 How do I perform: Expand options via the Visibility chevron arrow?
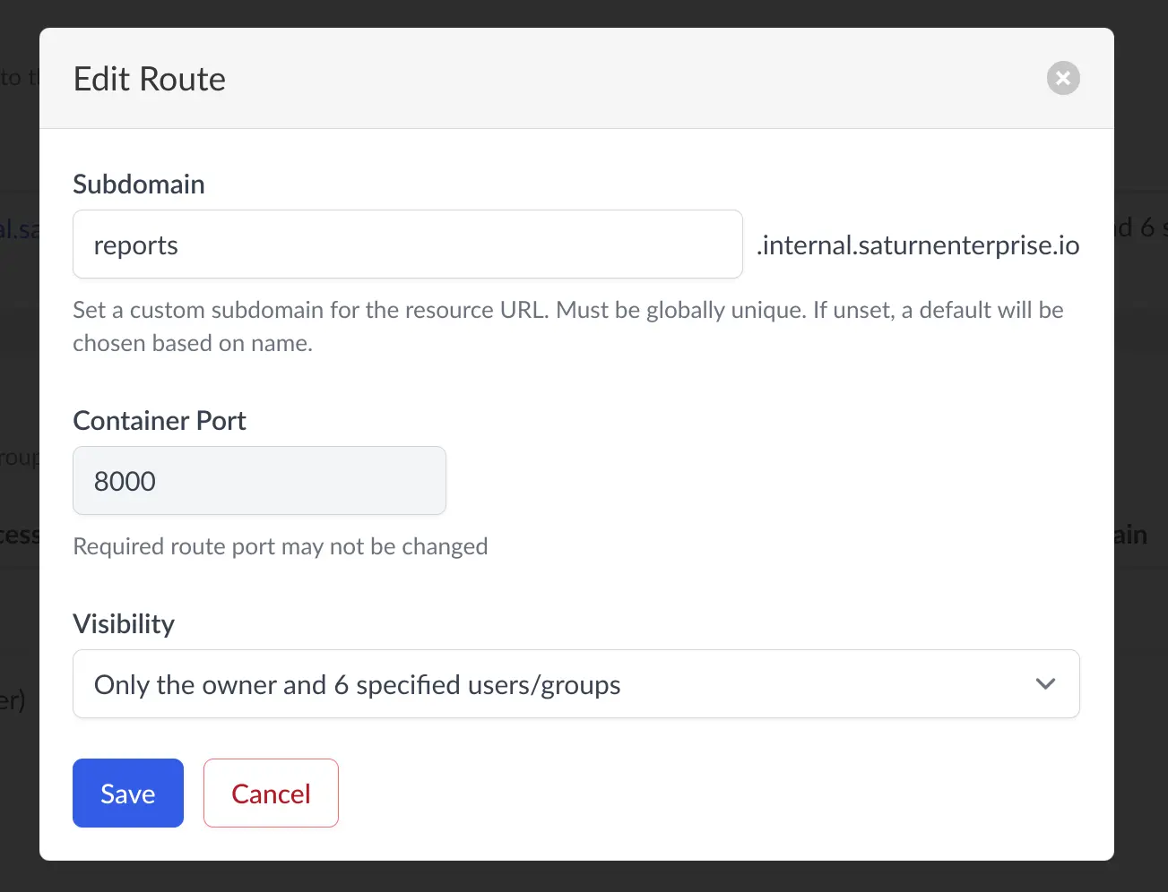tap(1044, 684)
